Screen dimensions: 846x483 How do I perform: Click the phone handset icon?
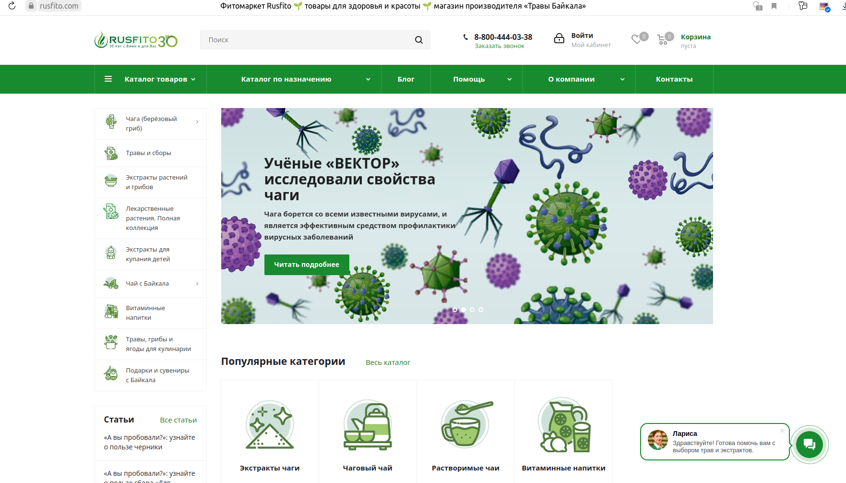click(x=465, y=37)
